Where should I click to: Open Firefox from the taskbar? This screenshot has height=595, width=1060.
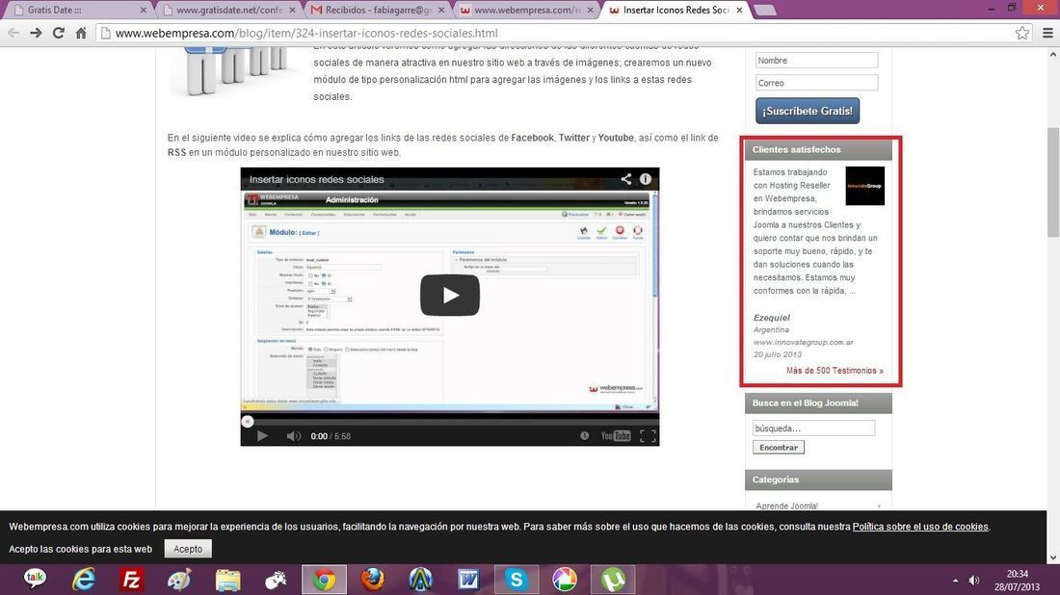coord(373,580)
